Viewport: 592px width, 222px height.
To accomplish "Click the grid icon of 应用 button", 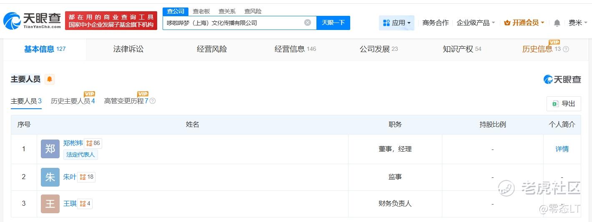I will pyautogui.click(x=386, y=23).
